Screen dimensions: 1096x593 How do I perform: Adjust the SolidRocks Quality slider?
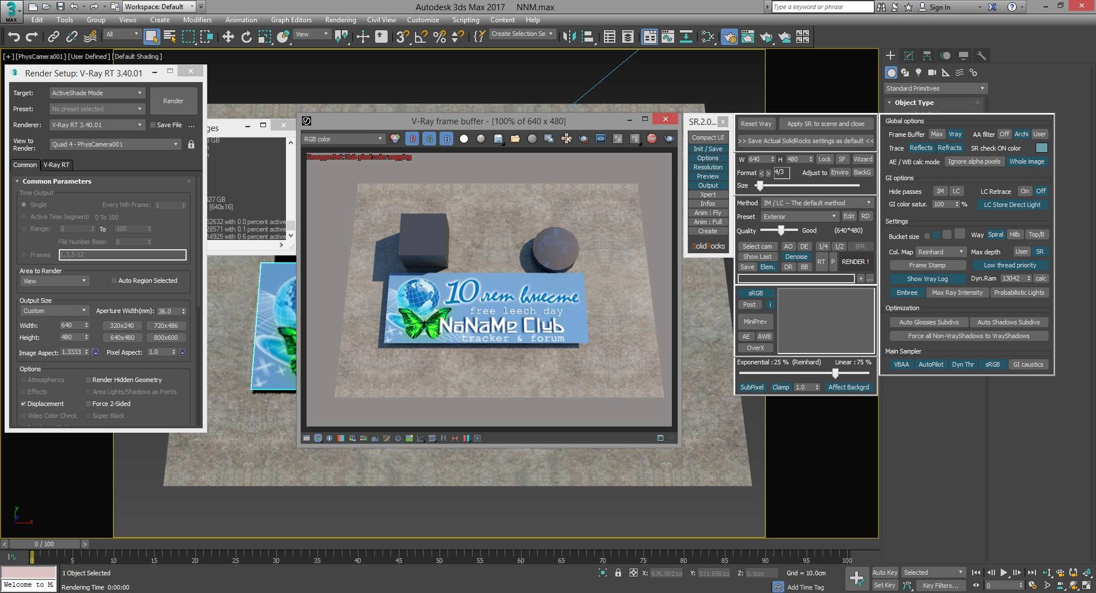tap(780, 230)
